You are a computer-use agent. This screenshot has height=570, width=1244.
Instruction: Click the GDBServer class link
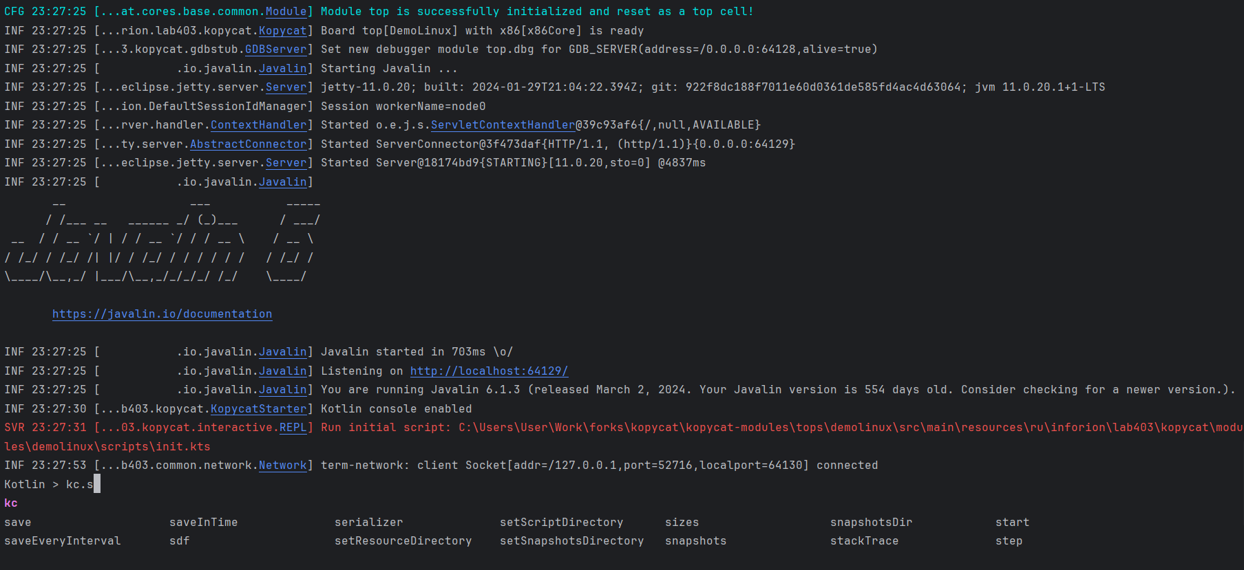pyautogui.click(x=276, y=50)
